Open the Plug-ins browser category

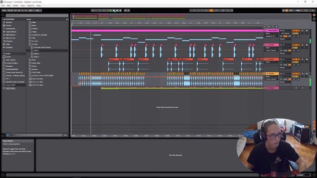(9, 41)
